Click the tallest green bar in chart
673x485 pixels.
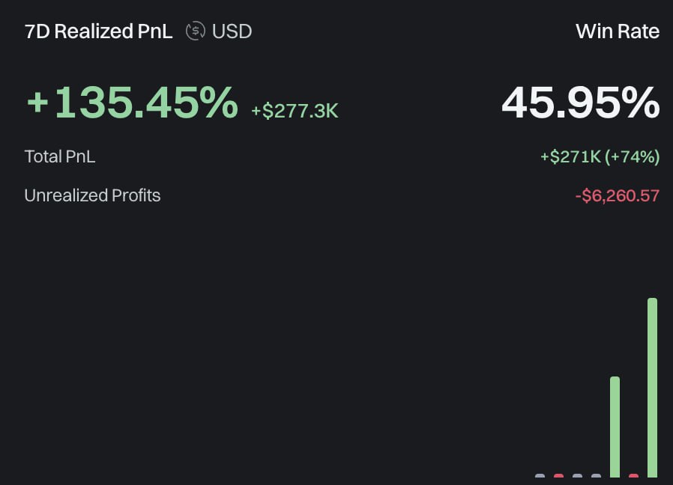click(653, 388)
